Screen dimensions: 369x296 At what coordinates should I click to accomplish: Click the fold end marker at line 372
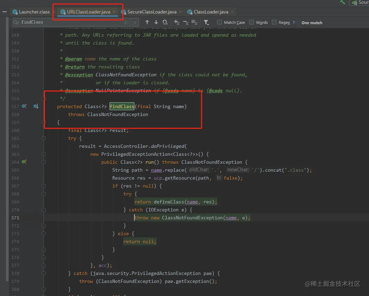[44, 226]
